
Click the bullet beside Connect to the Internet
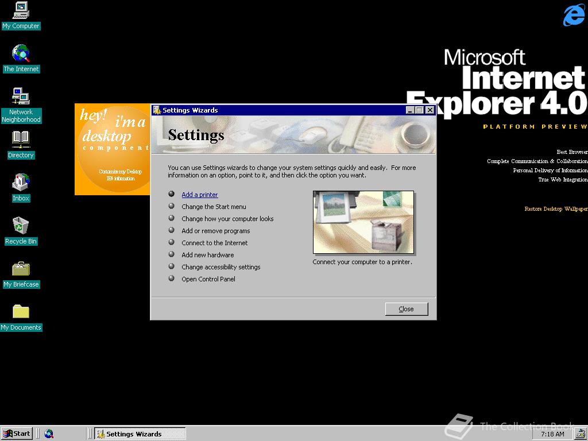coord(171,242)
